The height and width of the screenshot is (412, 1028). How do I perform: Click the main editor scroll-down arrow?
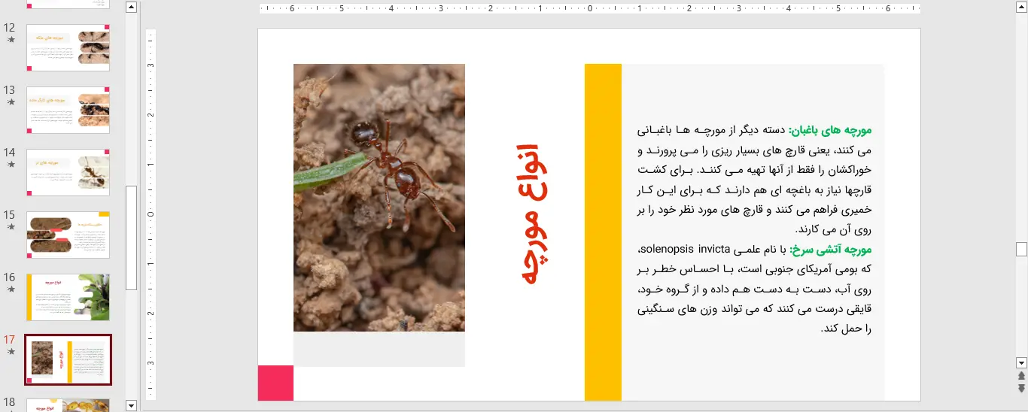[1021, 362]
